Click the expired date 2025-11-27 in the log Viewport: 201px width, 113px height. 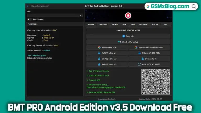(x=49, y=38)
